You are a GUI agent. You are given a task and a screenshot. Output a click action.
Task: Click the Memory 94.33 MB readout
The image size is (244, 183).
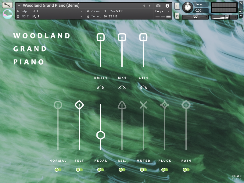tap(110, 16)
